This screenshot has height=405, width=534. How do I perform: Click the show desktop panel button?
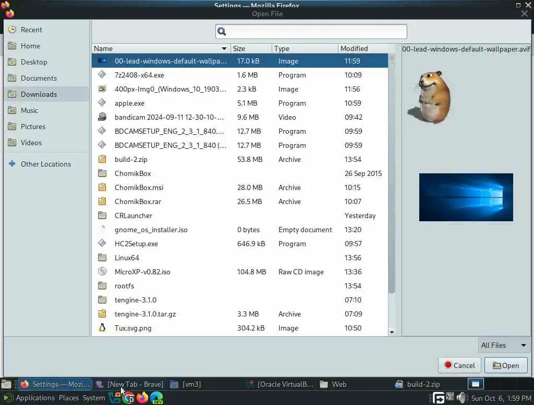(x=6, y=384)
